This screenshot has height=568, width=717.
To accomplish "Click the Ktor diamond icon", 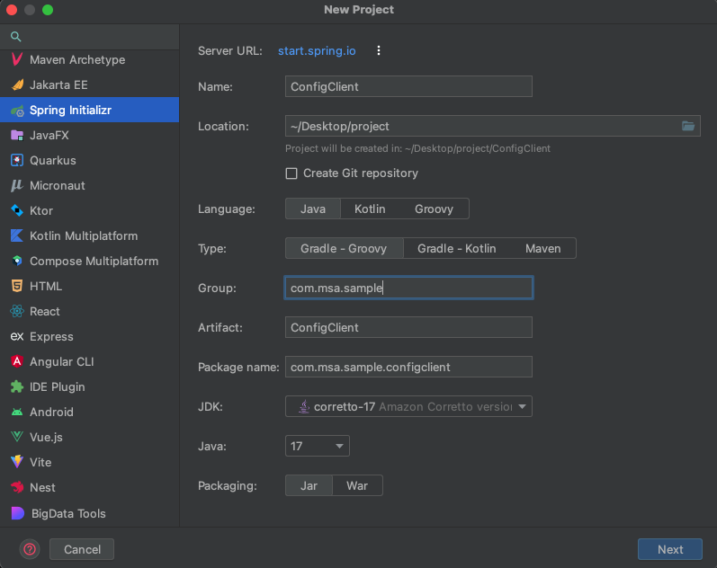I will 17,210.
